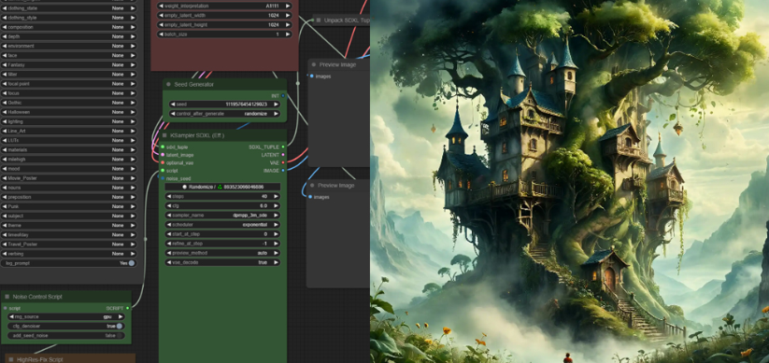Open the Travel_Poster style dropdown
769x363 pixels.
[x=68, y=244]
